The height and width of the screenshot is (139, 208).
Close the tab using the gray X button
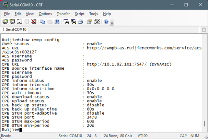click(x=204, y=30)
